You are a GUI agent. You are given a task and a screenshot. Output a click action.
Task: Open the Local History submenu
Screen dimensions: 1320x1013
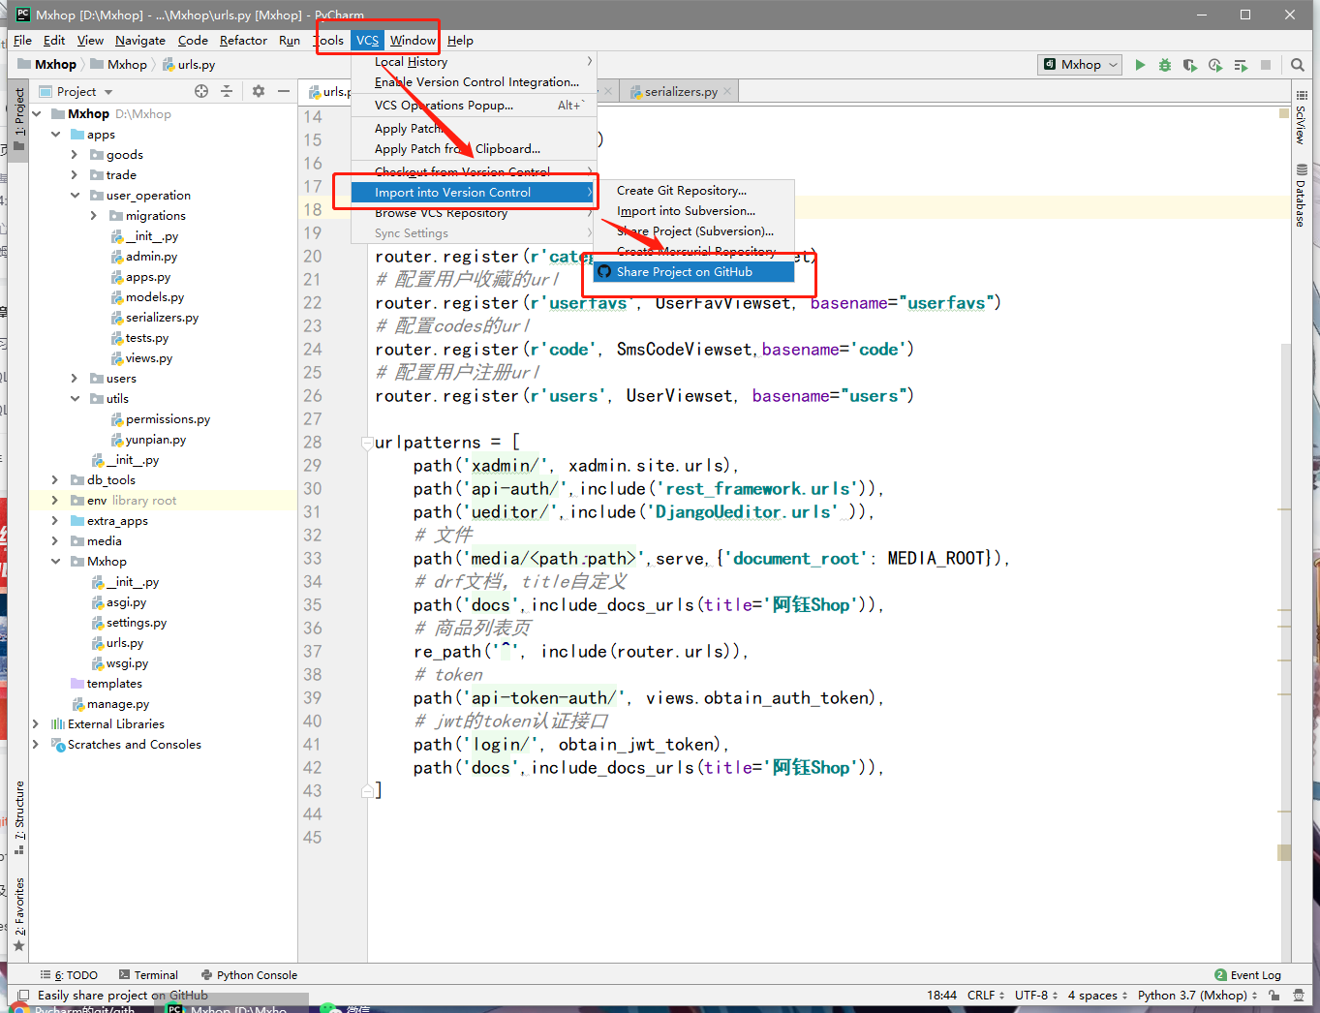(475, 62)
